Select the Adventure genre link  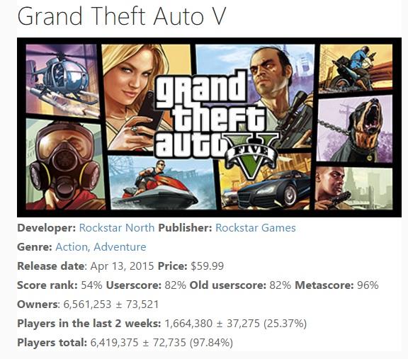click(x=120, y=247)
